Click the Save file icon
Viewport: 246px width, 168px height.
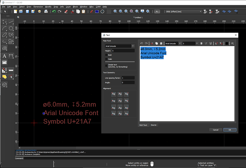[x=27, y=11]
